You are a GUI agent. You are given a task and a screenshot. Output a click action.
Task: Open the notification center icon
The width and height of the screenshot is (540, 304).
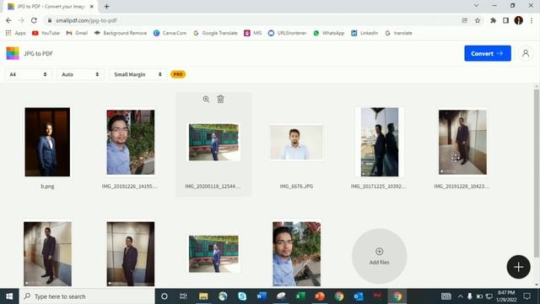pos(526,296)
